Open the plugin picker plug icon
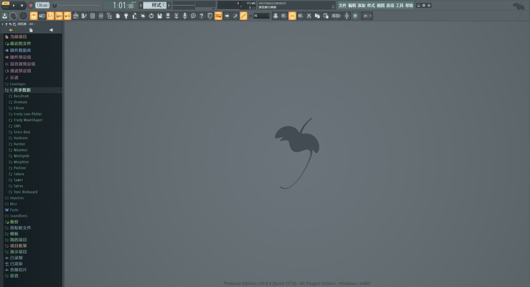This screenshot has width=530, height=287. (x=126, y=16)
